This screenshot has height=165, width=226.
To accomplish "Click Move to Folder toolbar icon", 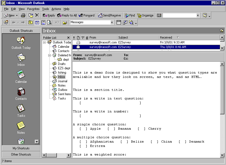I will pos(31,15).
